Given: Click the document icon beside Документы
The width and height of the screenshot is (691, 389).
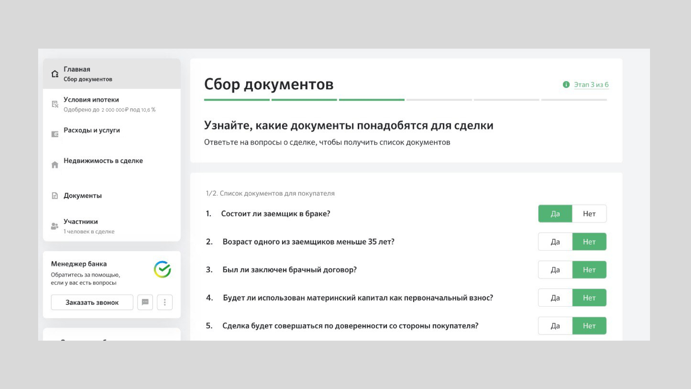Looking at the screenshot, I should click(x=55, y=196).
